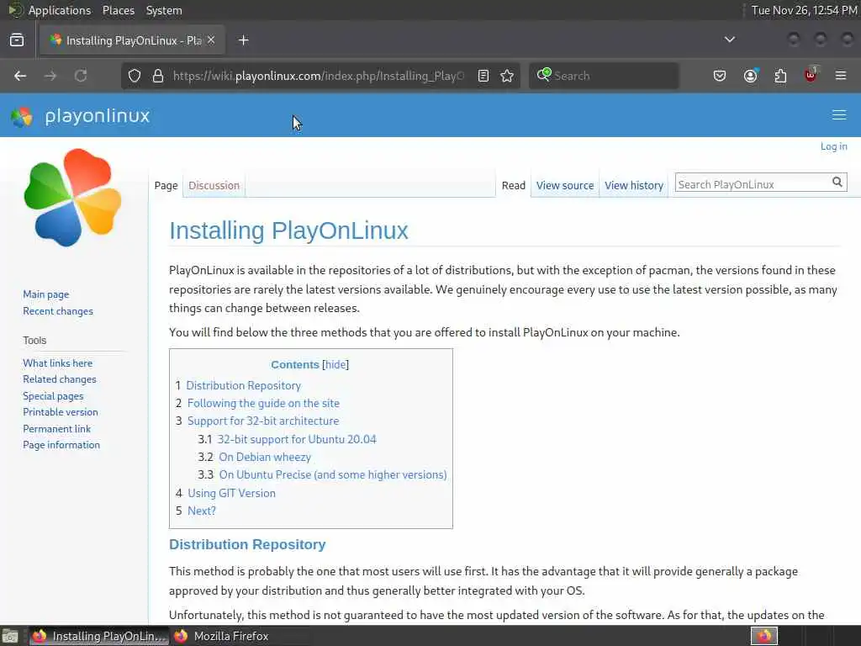
Task: Jump to Following the guide on the site
Action: click(263, 403)
